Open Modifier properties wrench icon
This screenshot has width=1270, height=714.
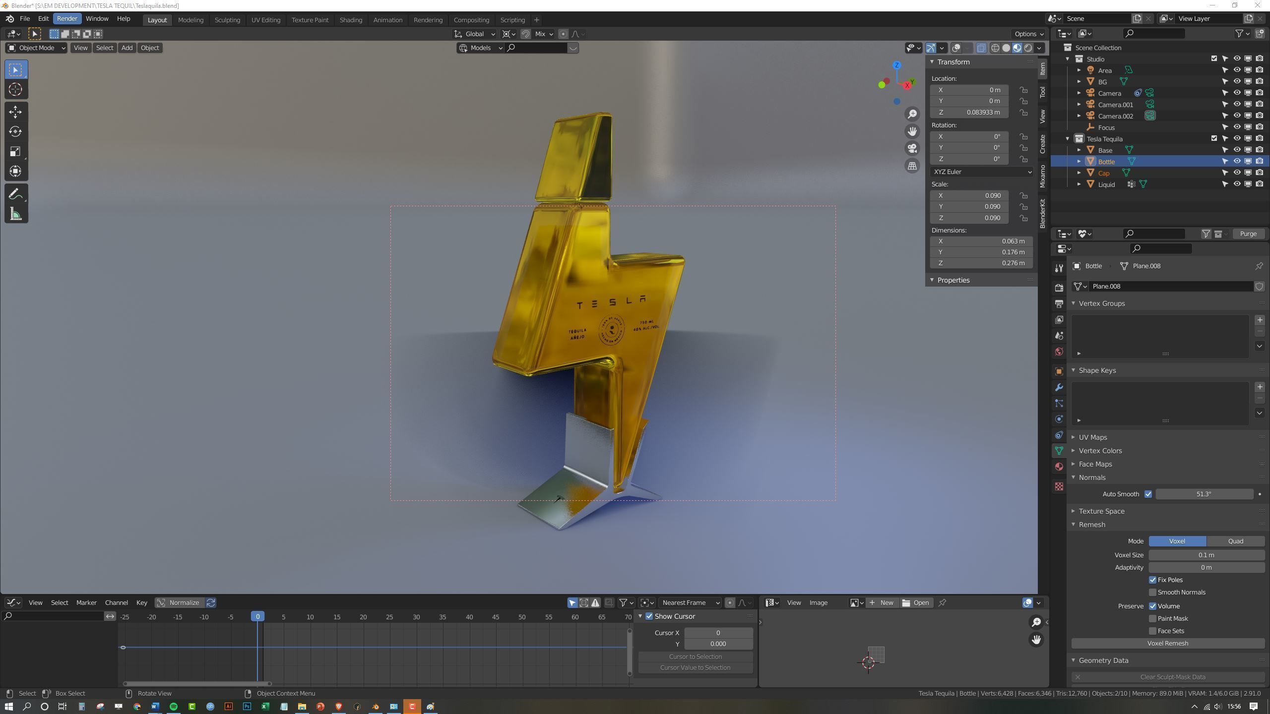click(1059, 387)
